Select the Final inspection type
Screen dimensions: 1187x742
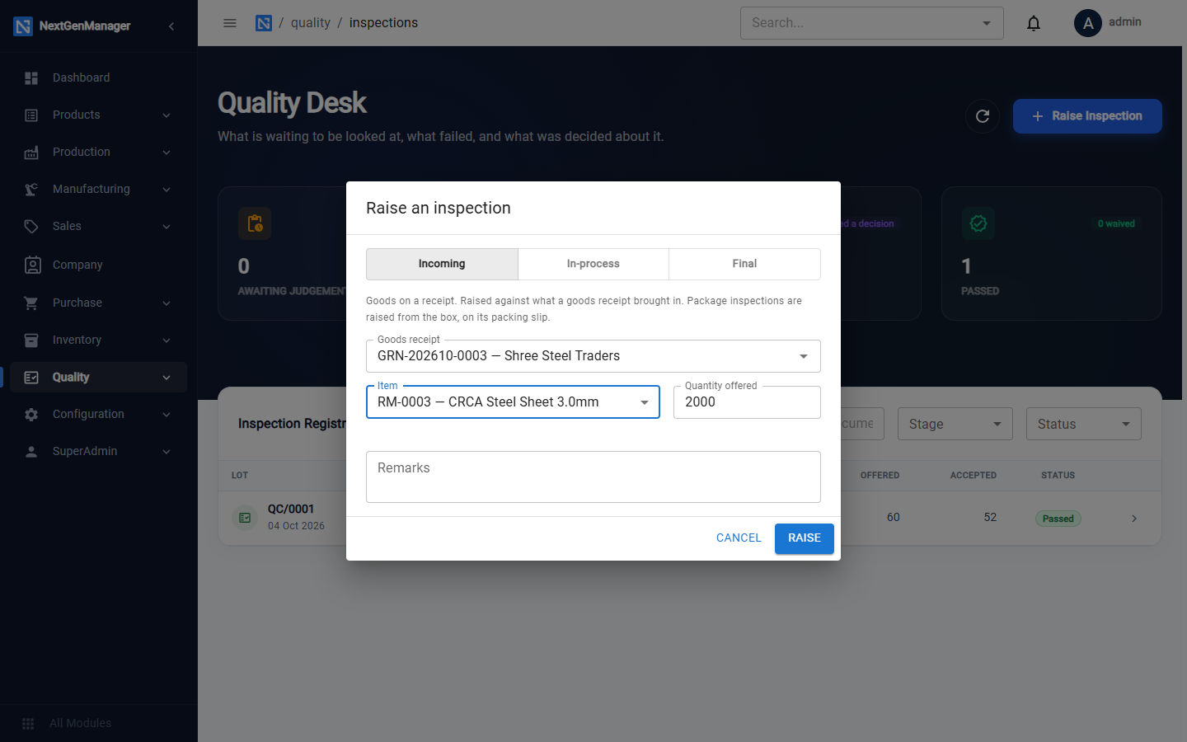[744, 264]
